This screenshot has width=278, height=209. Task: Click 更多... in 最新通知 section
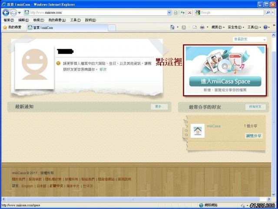tap(159, 107)
